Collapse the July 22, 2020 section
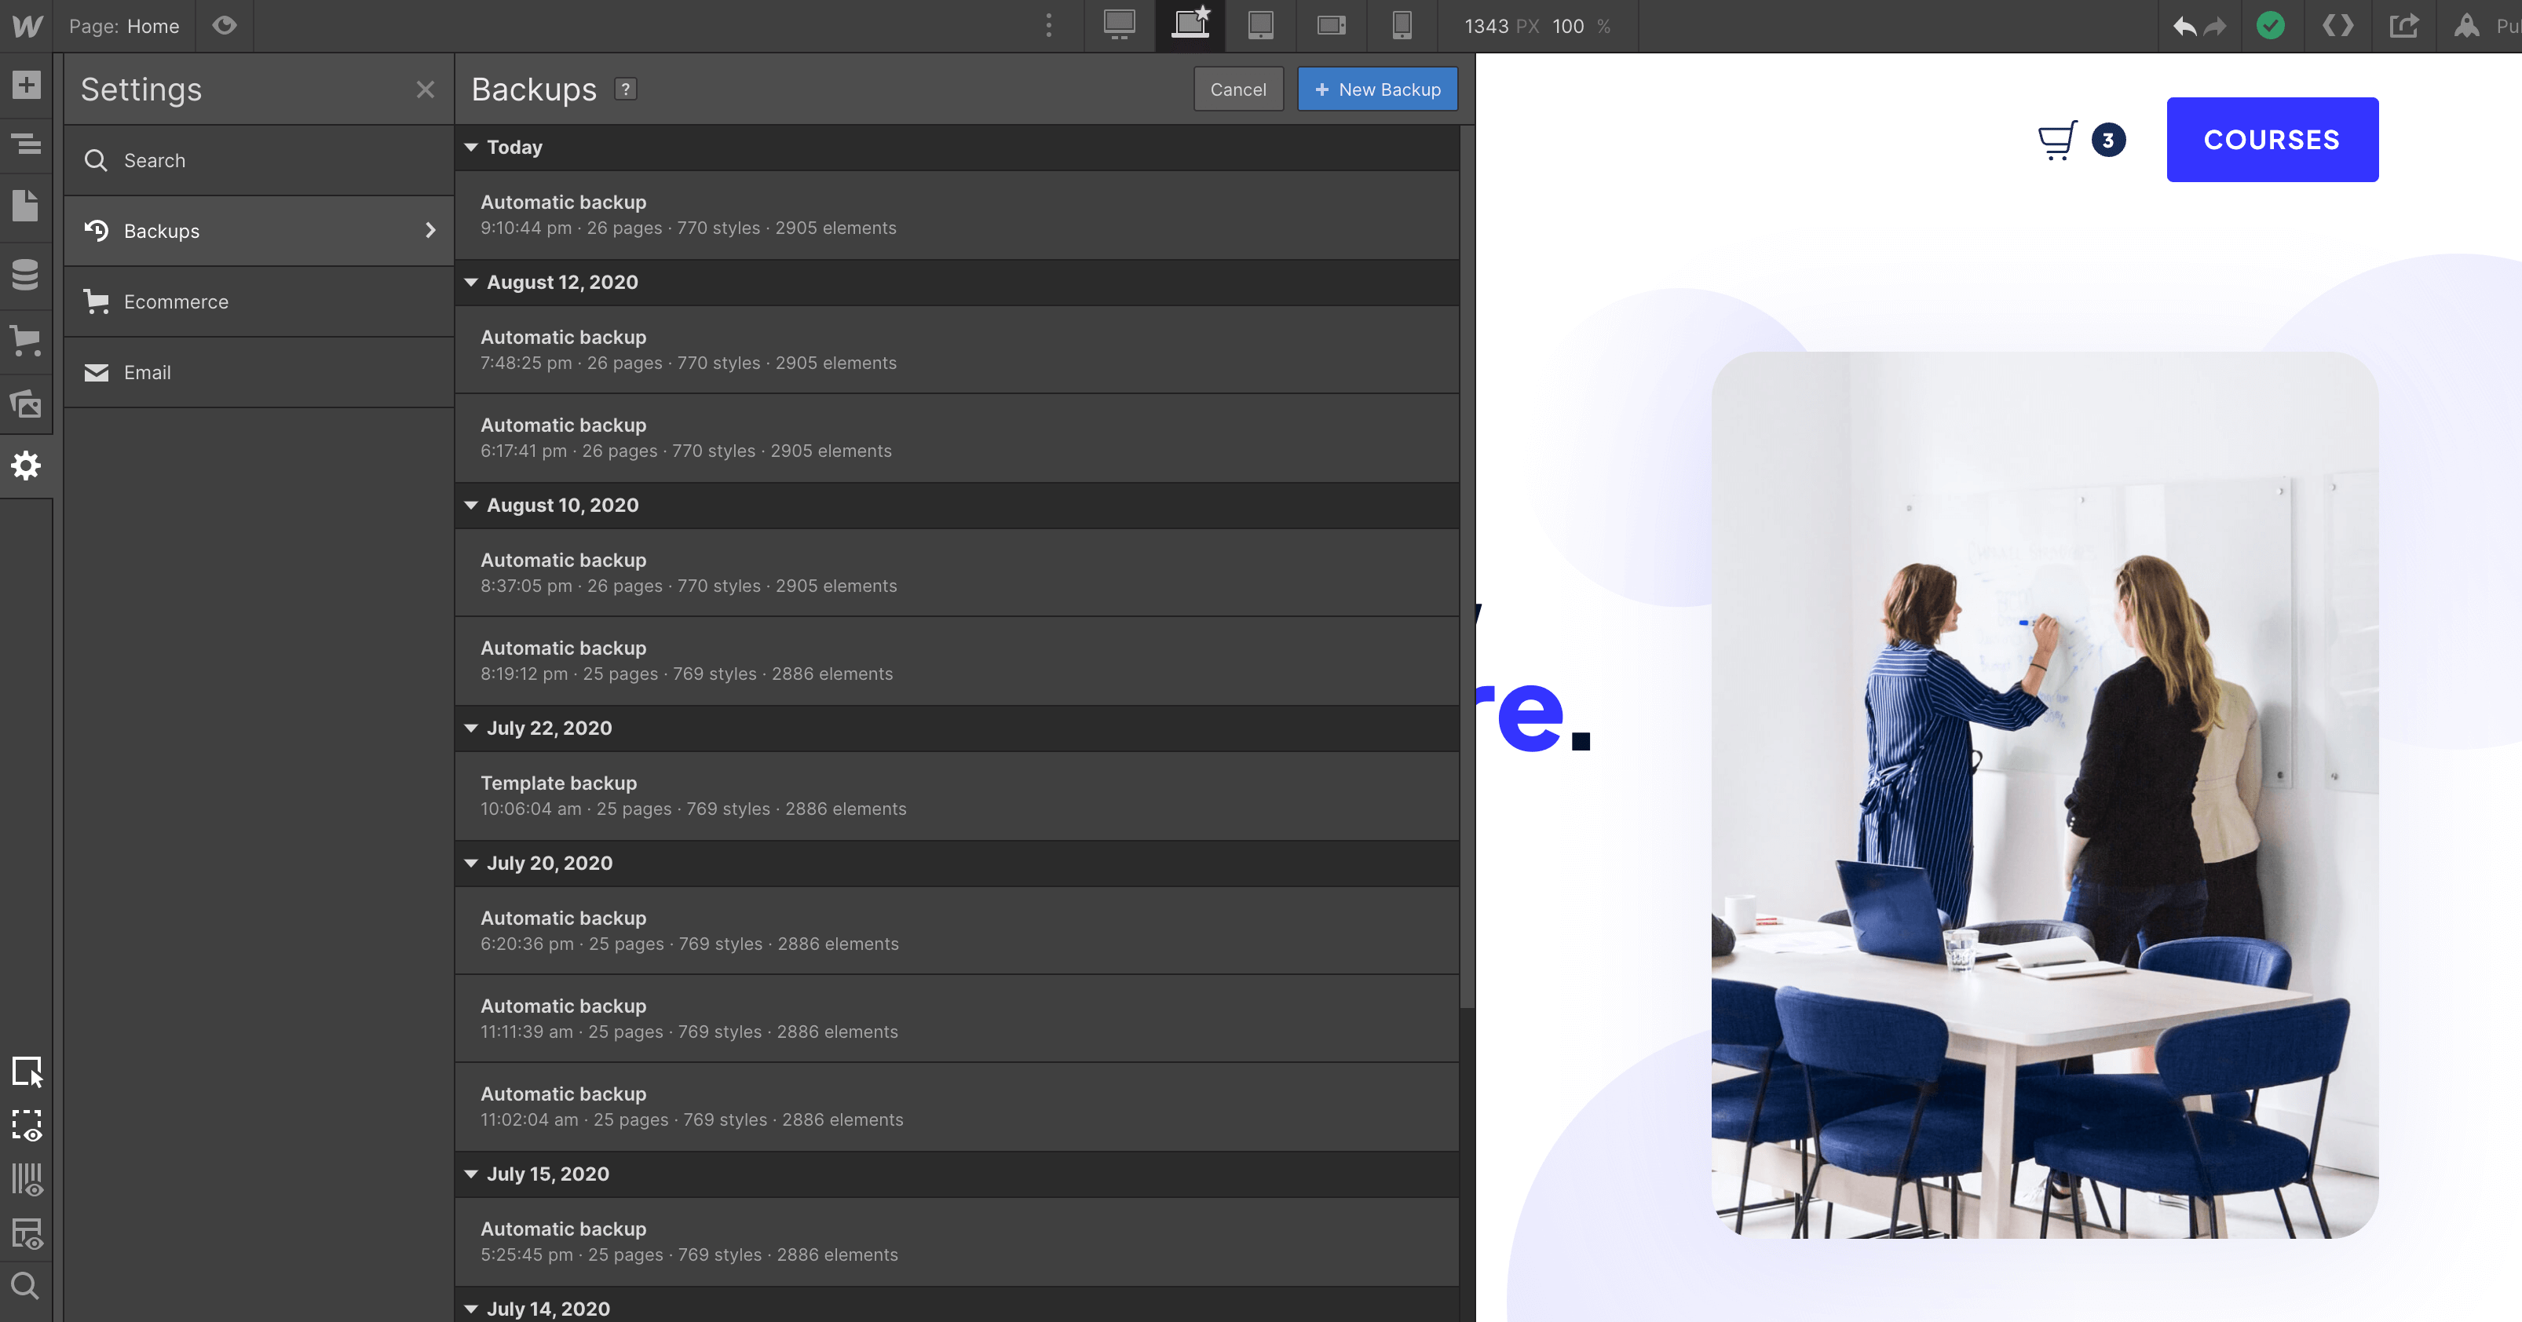 pos(473,728)
